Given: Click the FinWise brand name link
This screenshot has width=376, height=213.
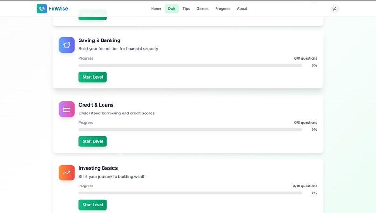Looking at the screenshot, I should click(58, 9).
